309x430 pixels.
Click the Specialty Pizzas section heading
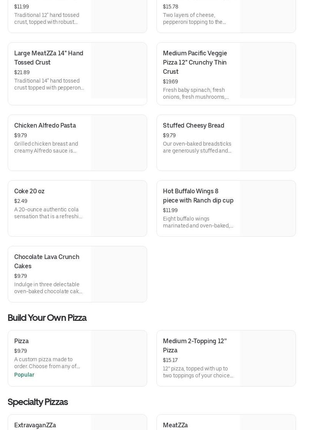tap(38, 402)
